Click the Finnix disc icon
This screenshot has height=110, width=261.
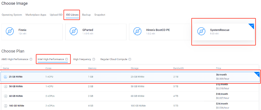(x=10, y=31)
